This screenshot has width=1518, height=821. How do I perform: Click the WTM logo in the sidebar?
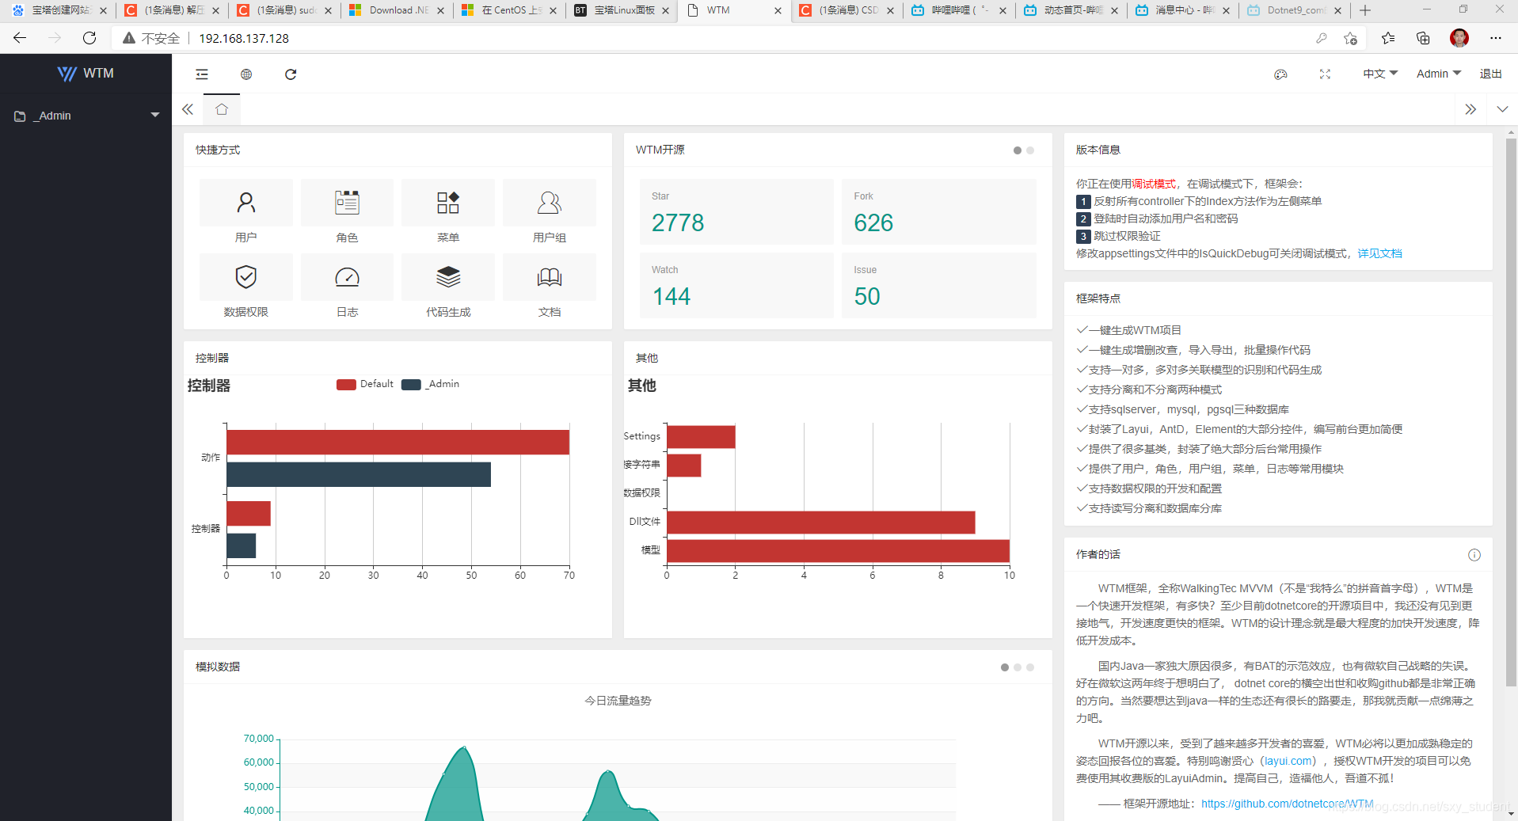86,73
